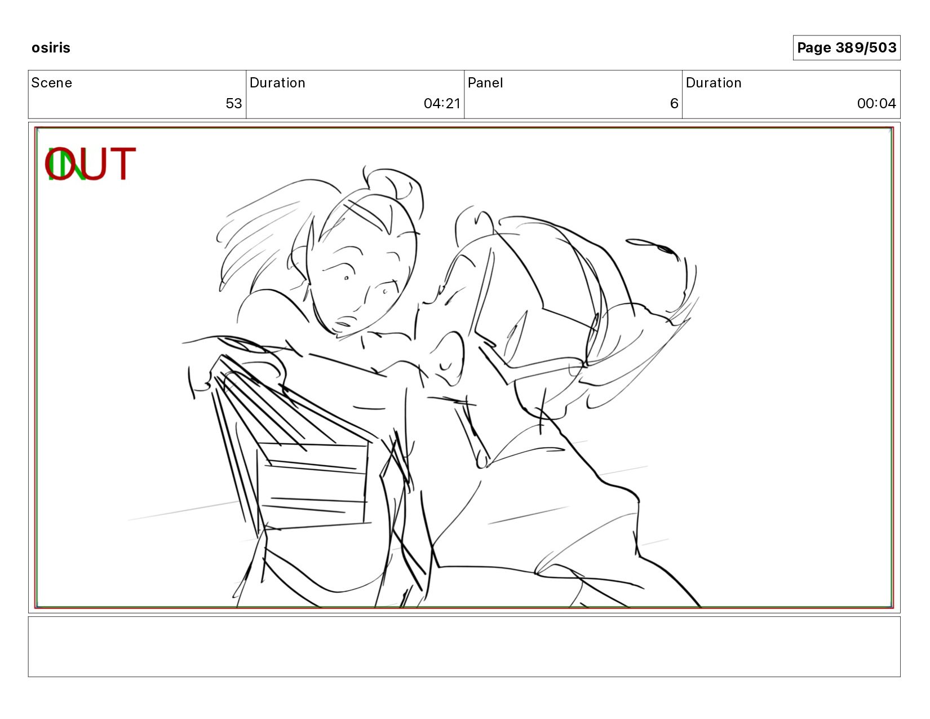Click the storyboard panel sketch
Viewport: 930px width, 719px height.
[x=464, y=368]
